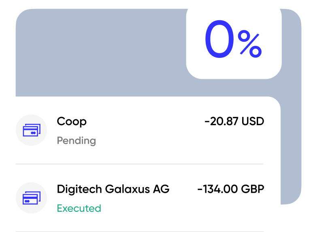Open the Digitech Galaxus AG merchant name
311x232 pixels.
pyautogui.click(x=113, y=189)
